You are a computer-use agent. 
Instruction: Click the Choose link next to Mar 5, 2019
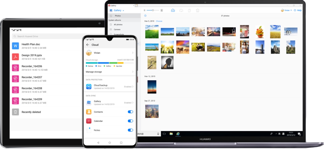coord(159,21)
